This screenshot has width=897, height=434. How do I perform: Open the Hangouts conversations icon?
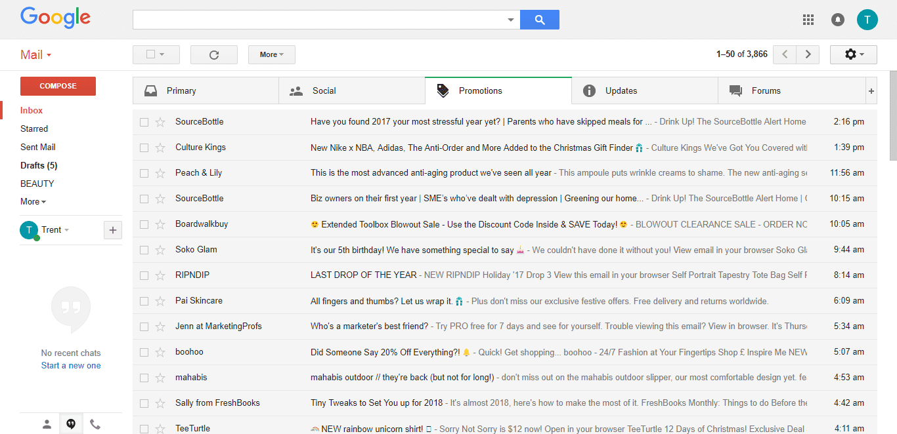[71, 424]
